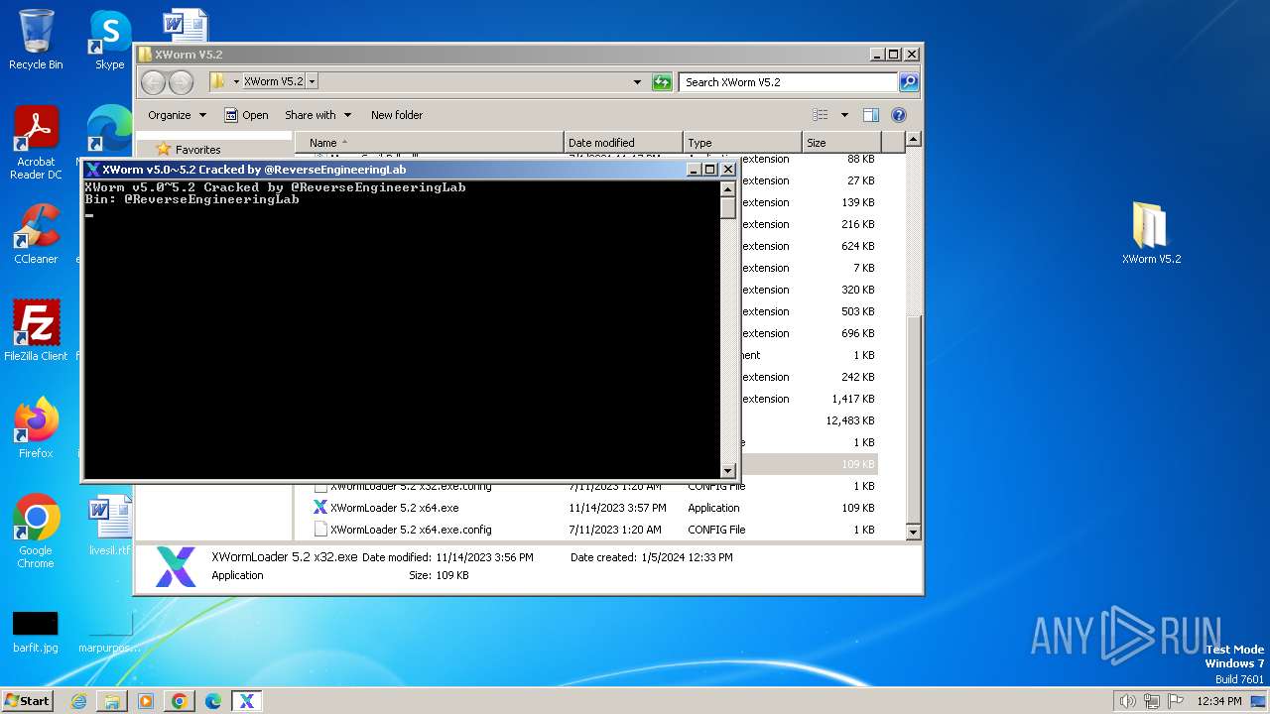The height and width of the screenshot is (714, 1270).
Task: Click Explorer file list scroll down arrow
Action: [914, 533]
